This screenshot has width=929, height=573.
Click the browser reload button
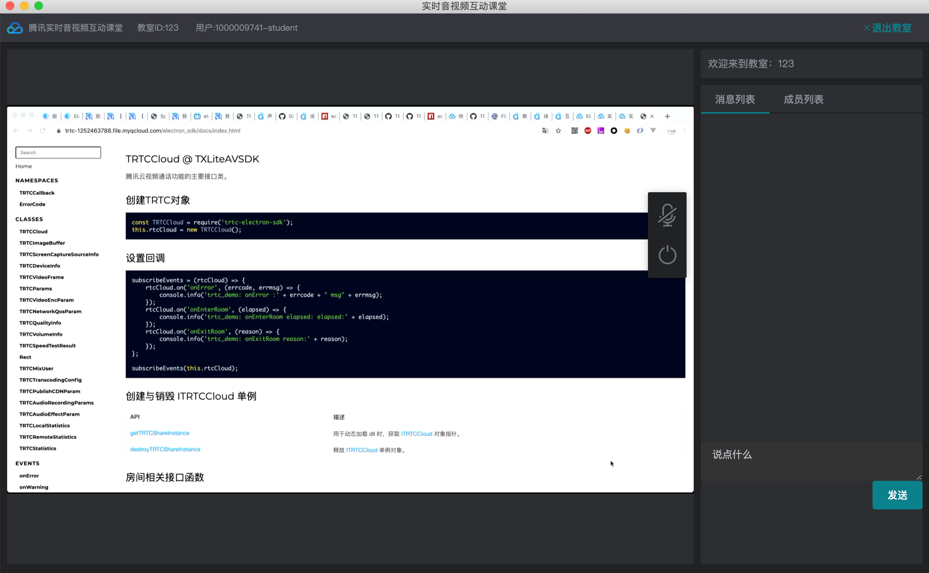(x=43, y=131)
